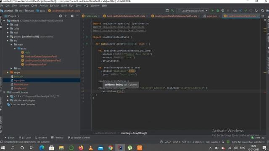Open the Build menu
This screenshot has width=269, height=151.
click(64, 5)
